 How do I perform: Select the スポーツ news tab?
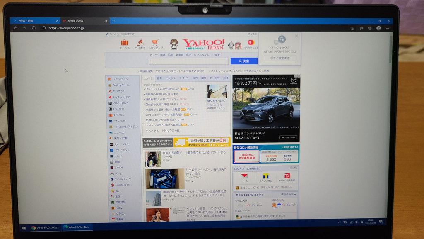(184, 78)
